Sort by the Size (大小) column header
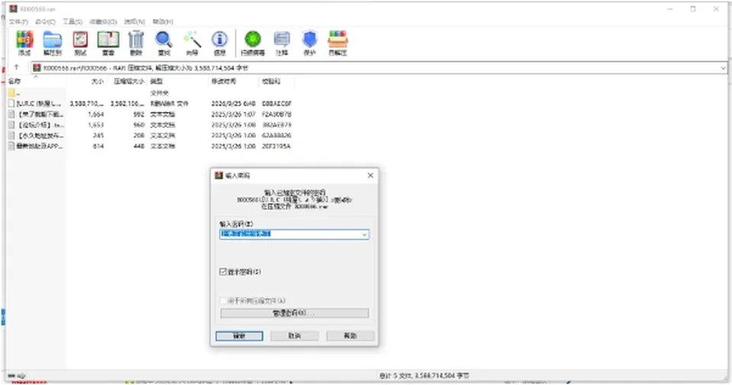This screenshot has height=385, width=732. [x=87, y=82]
